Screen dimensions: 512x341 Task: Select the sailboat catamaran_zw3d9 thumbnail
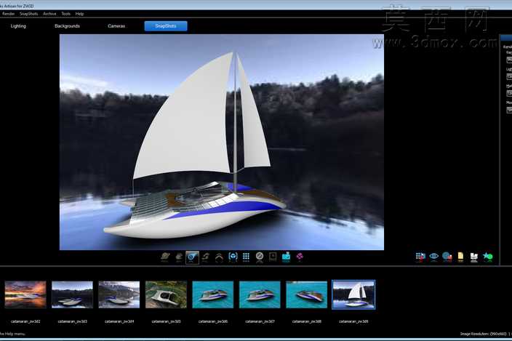tap(353, 294)
